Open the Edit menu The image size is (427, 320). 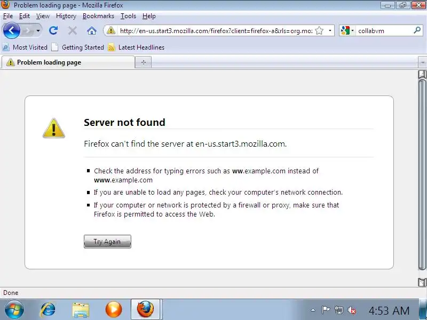24,16
